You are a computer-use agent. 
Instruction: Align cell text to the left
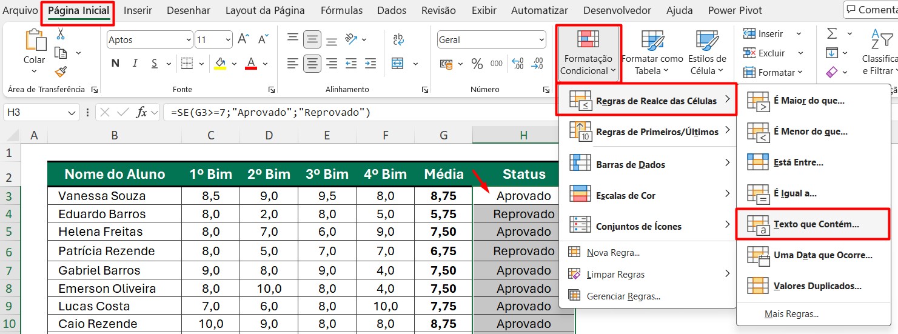point(293,63)
